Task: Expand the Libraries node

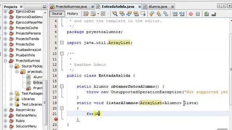Action: [11, 99]
